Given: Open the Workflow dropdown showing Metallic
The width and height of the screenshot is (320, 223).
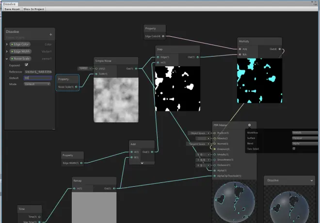Looking at the screenshot, I should [305, 133].
